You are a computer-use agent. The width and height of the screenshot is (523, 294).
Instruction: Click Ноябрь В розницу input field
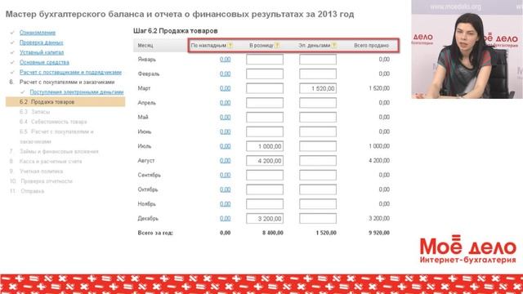pos(265,204)
